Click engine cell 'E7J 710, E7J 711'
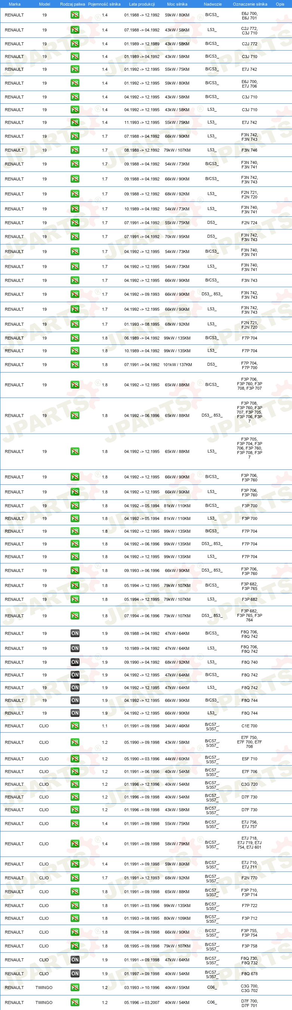This screenshot has width=292, height=1010. click(x=249, y=864)
